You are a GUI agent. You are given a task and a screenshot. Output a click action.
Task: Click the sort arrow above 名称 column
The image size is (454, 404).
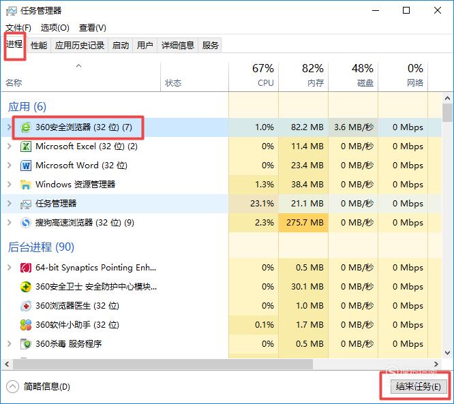tap(79, 66)
